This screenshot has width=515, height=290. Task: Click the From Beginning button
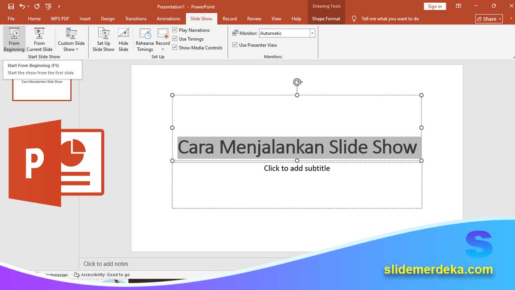(x=14, y=40)
